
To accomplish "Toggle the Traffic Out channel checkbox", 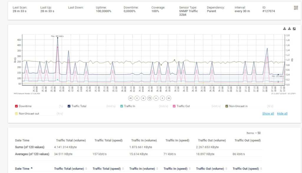I will pos(174,106).
